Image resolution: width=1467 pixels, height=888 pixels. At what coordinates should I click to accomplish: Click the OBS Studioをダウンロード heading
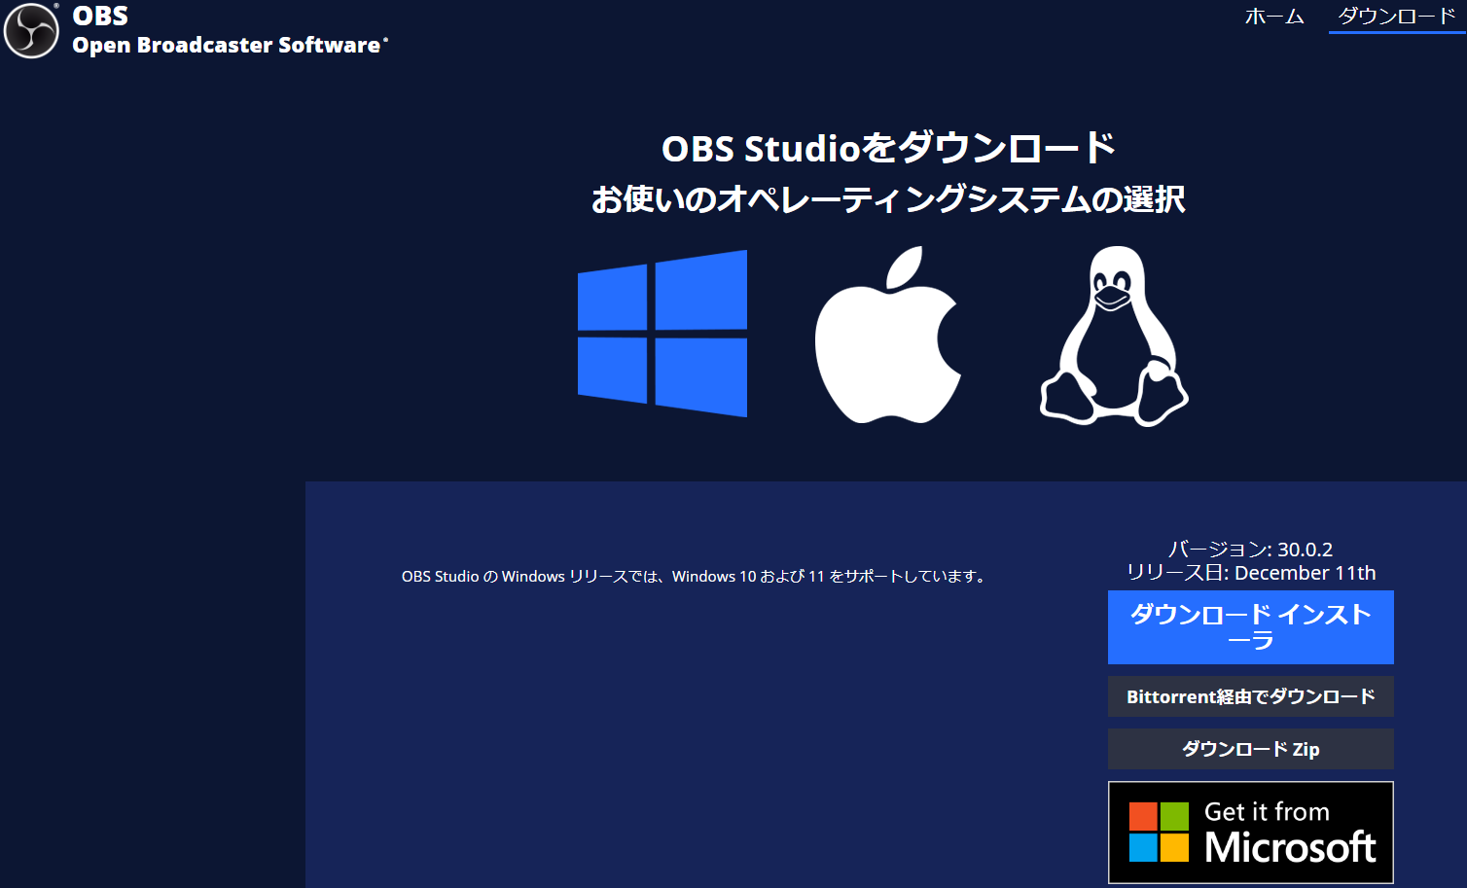coord(889,148)
